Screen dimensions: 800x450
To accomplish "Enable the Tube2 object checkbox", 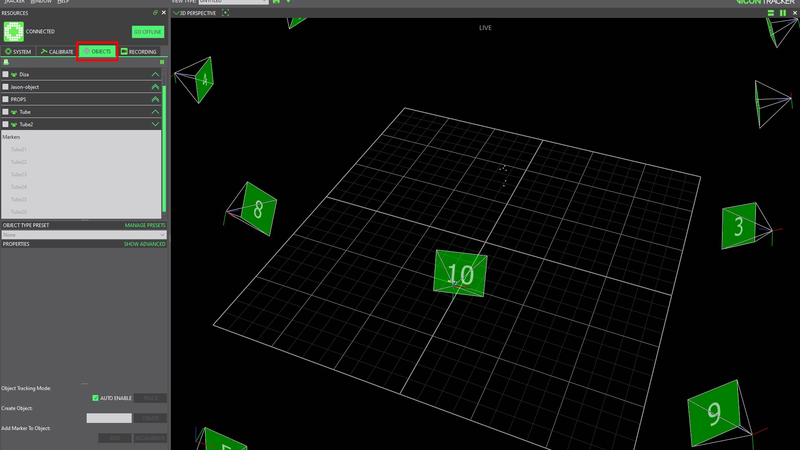I will pos(5,124).
